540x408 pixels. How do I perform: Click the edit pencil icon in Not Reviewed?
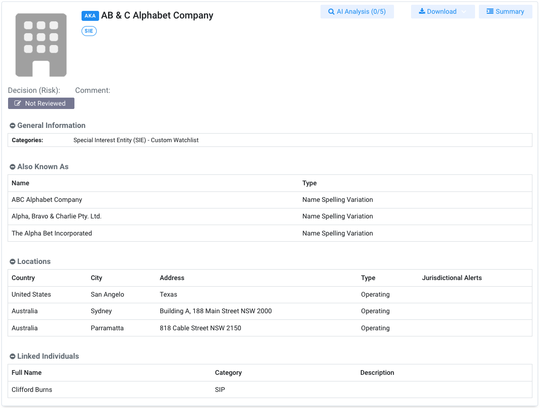point(18,103)
